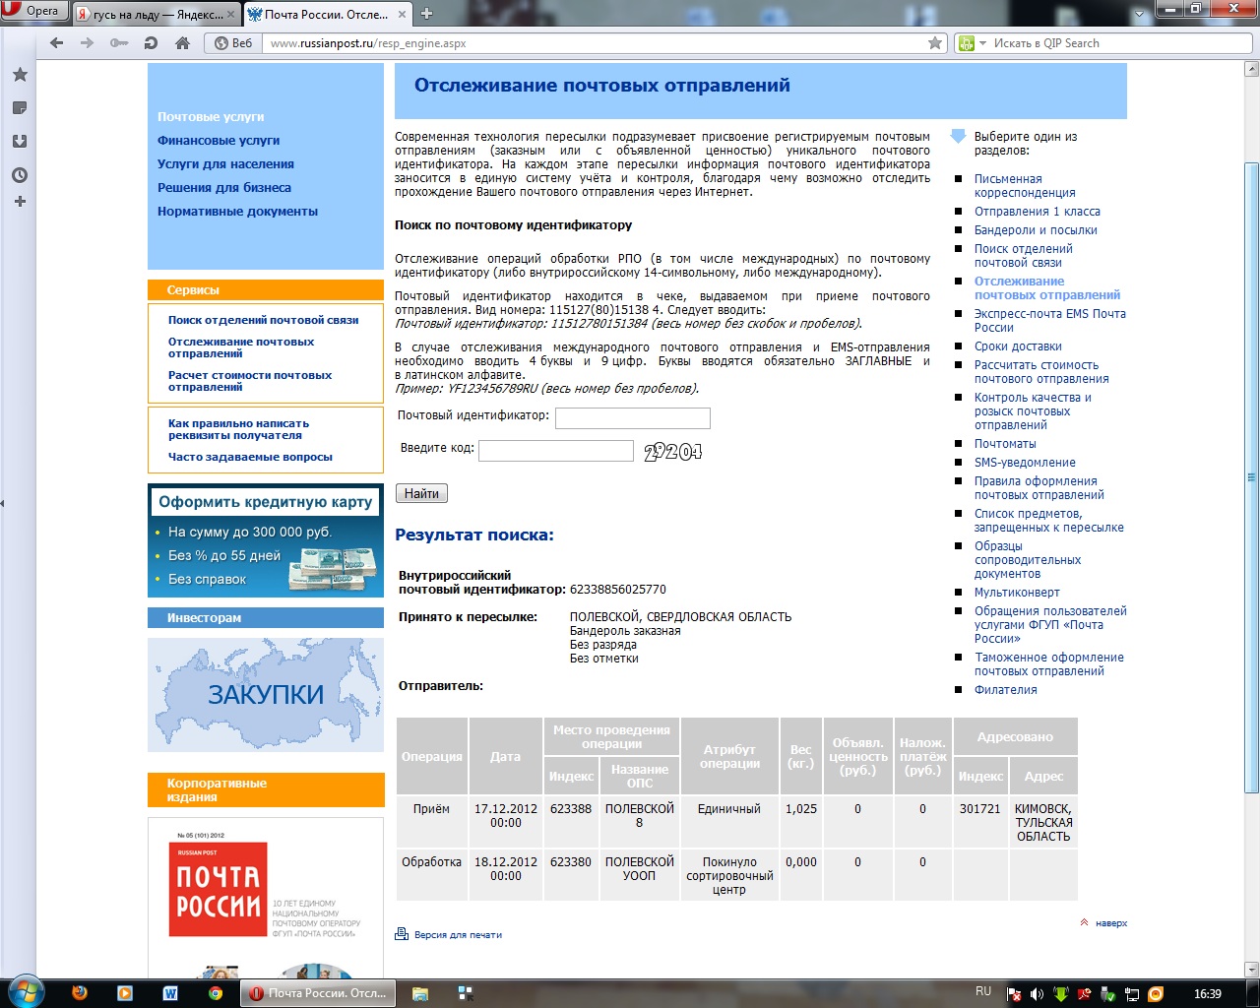
Task: Click the Веб site badge in address bar
Action: click(x=234, y=43)
